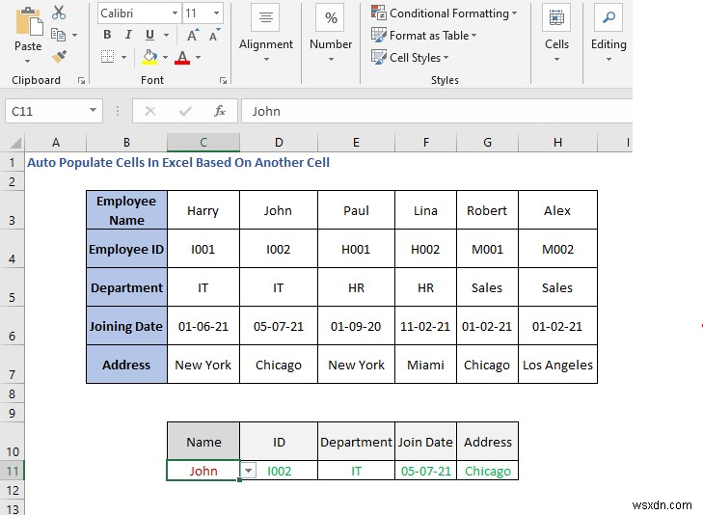Viewport: 703px width, 515px height.
Task: Decrease font size with small A
Action: click(214, 35)
